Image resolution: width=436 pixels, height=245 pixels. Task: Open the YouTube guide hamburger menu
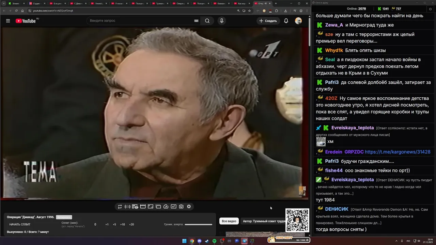coord(8,21)
